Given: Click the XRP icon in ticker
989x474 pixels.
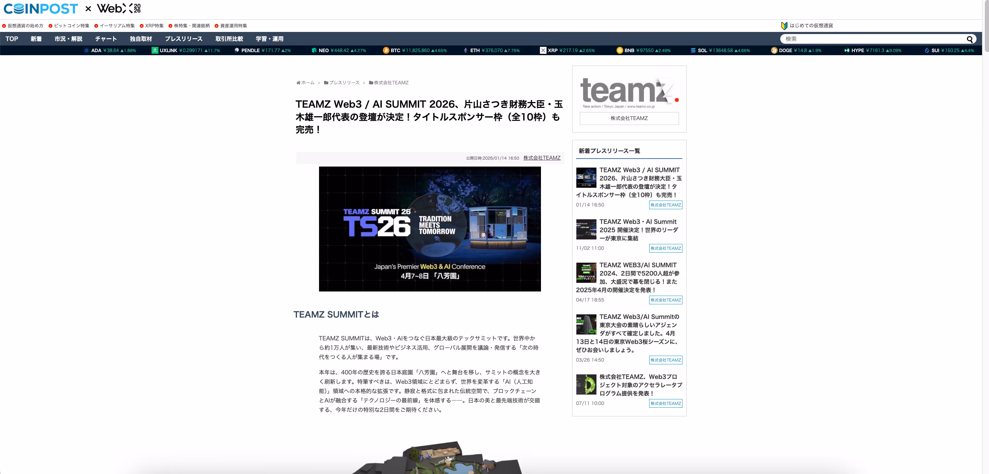Looking at the screenshot, I should tap(543, 50).
